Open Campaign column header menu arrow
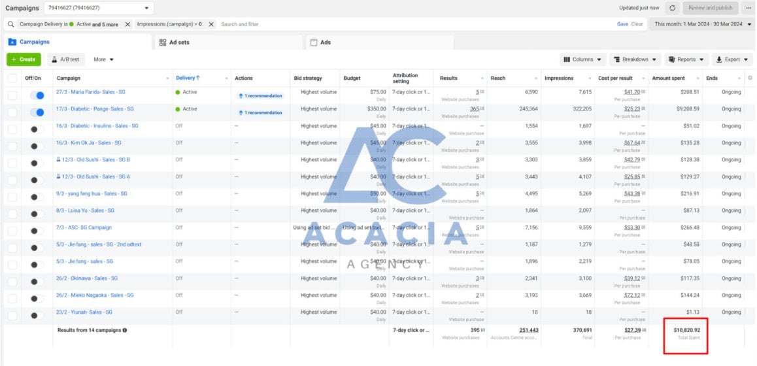Screen dimensions: 757x366 167,78
